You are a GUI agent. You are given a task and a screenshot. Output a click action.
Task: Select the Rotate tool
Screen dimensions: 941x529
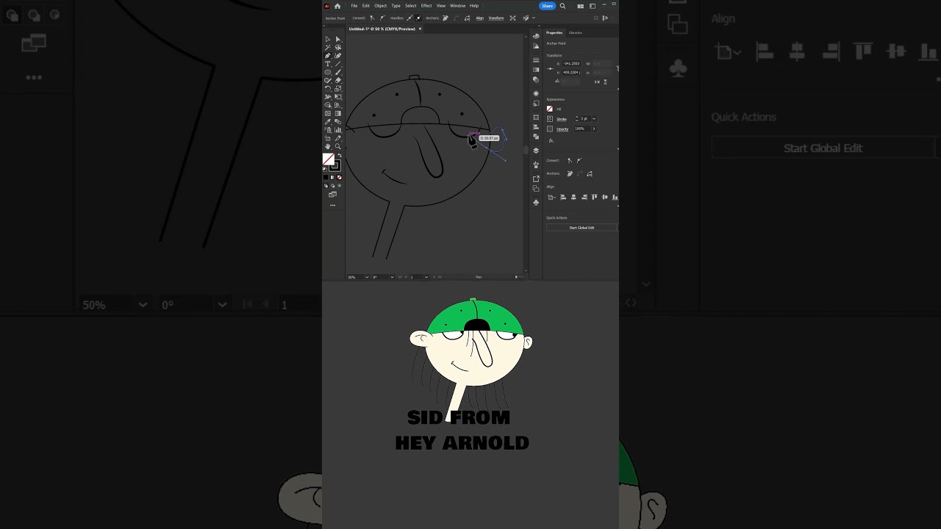tap(328, 88)
